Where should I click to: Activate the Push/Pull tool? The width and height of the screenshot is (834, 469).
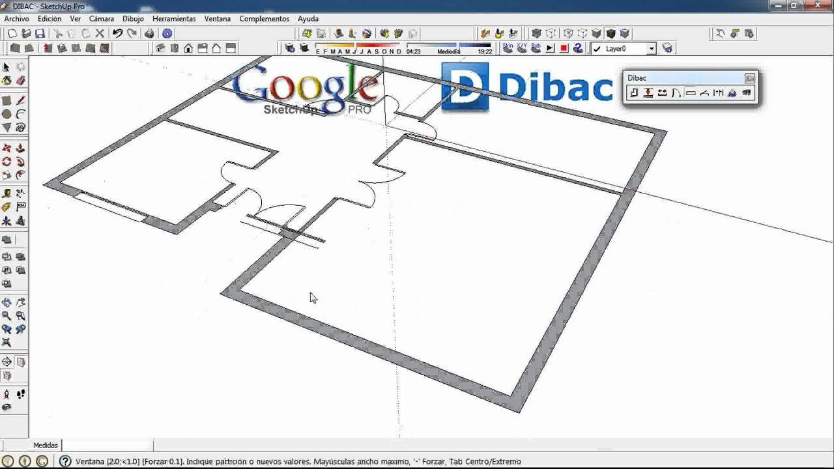20,148
